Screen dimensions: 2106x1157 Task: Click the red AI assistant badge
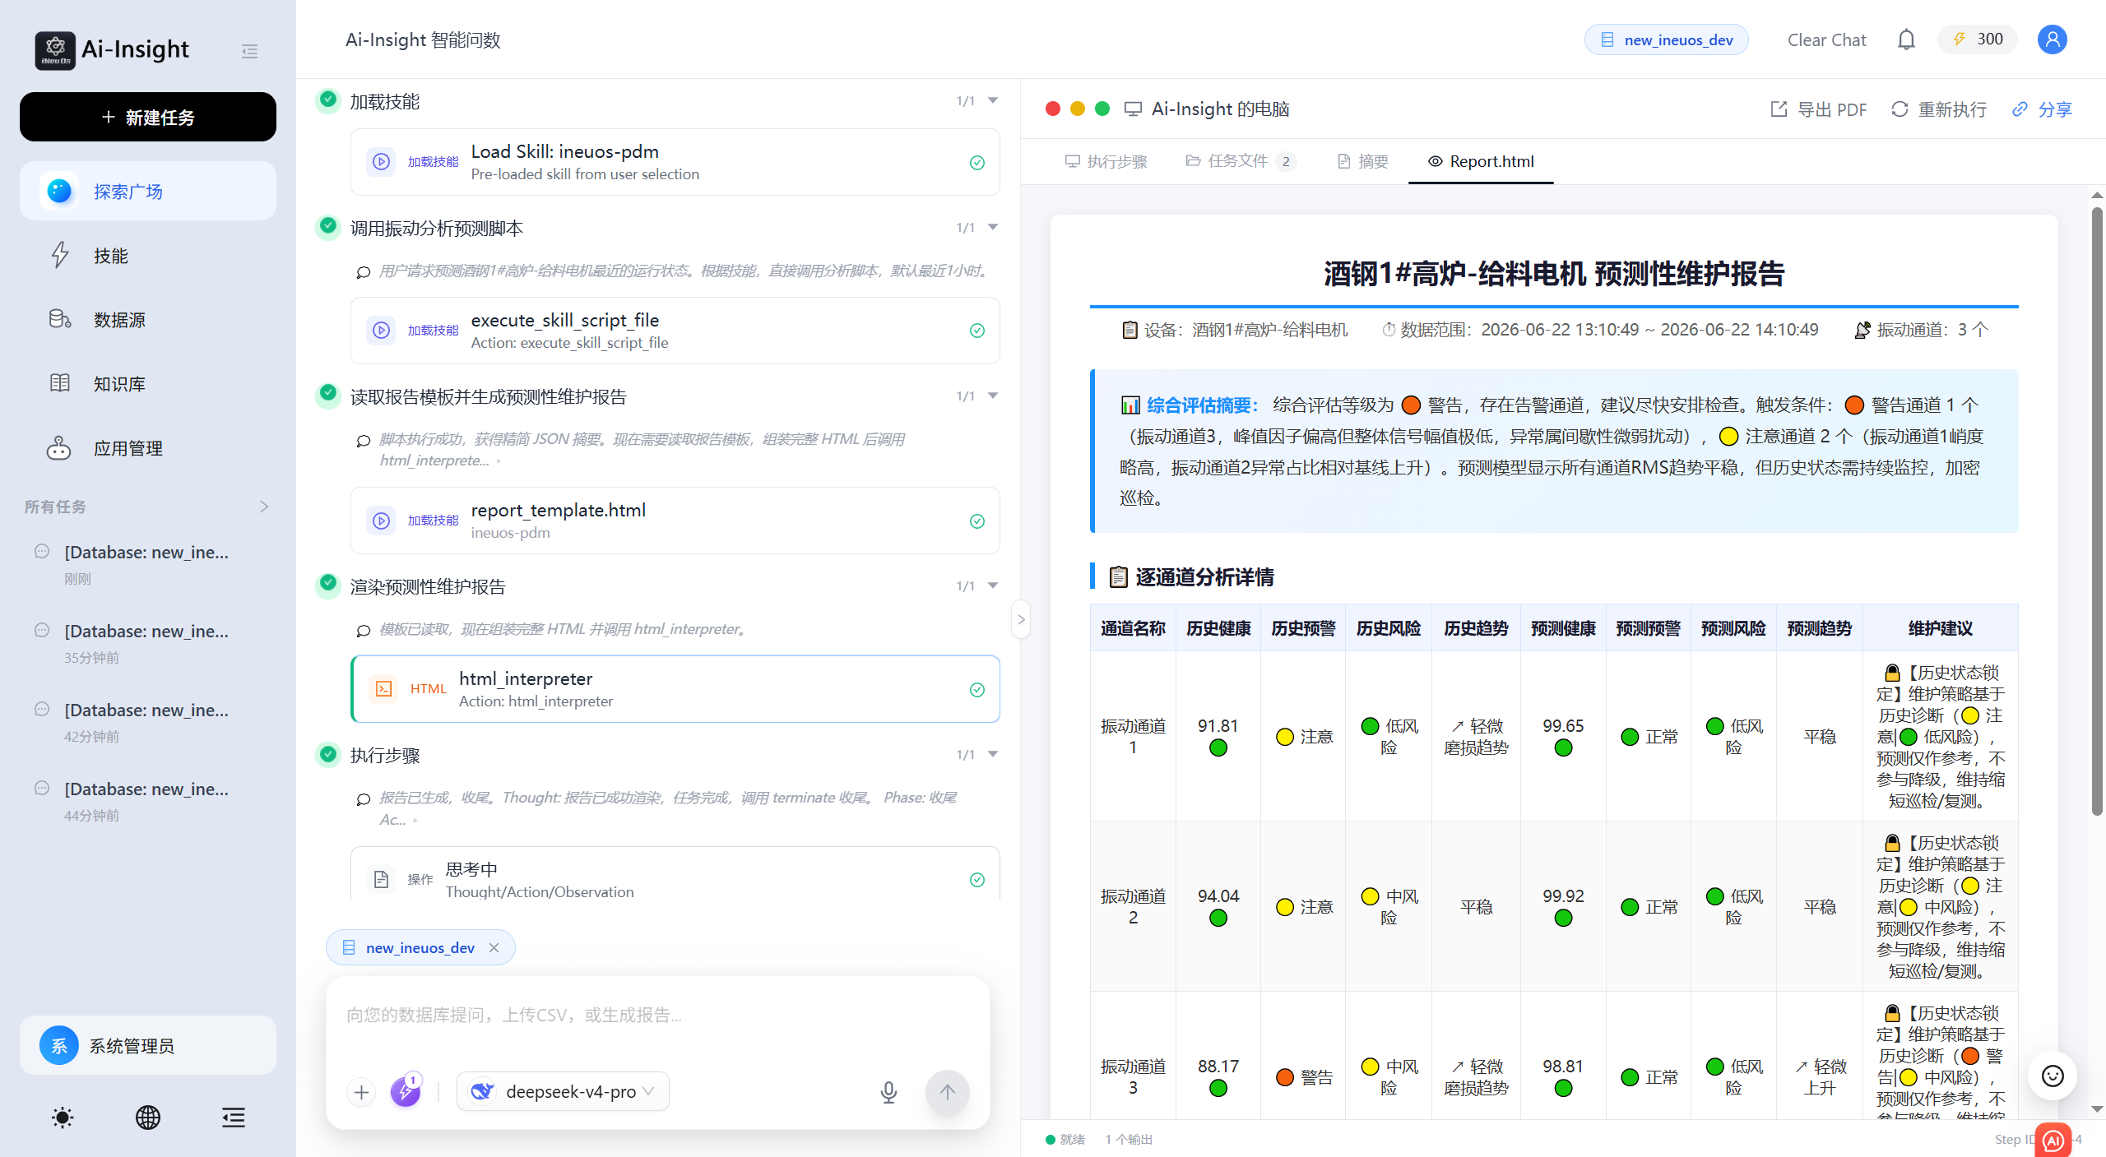tap(2053, 1141)
